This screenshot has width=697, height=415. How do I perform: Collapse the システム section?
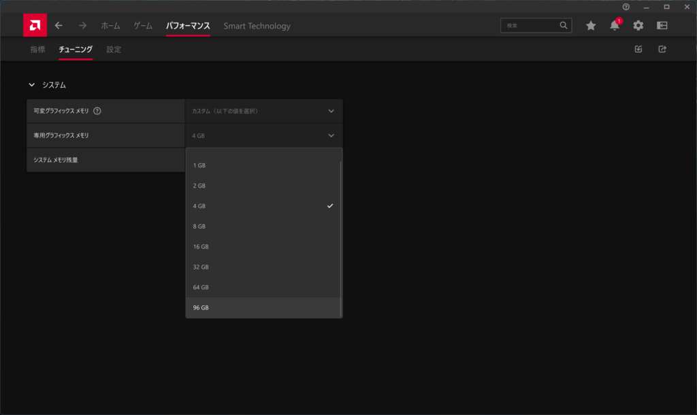click(31, 85)
